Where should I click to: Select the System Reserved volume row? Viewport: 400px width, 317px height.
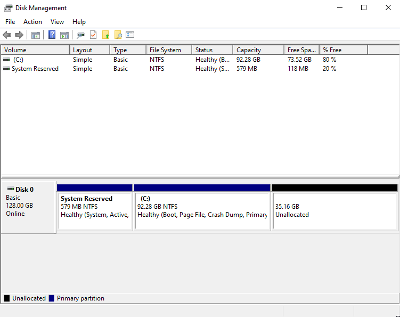[x=200, y=69]
